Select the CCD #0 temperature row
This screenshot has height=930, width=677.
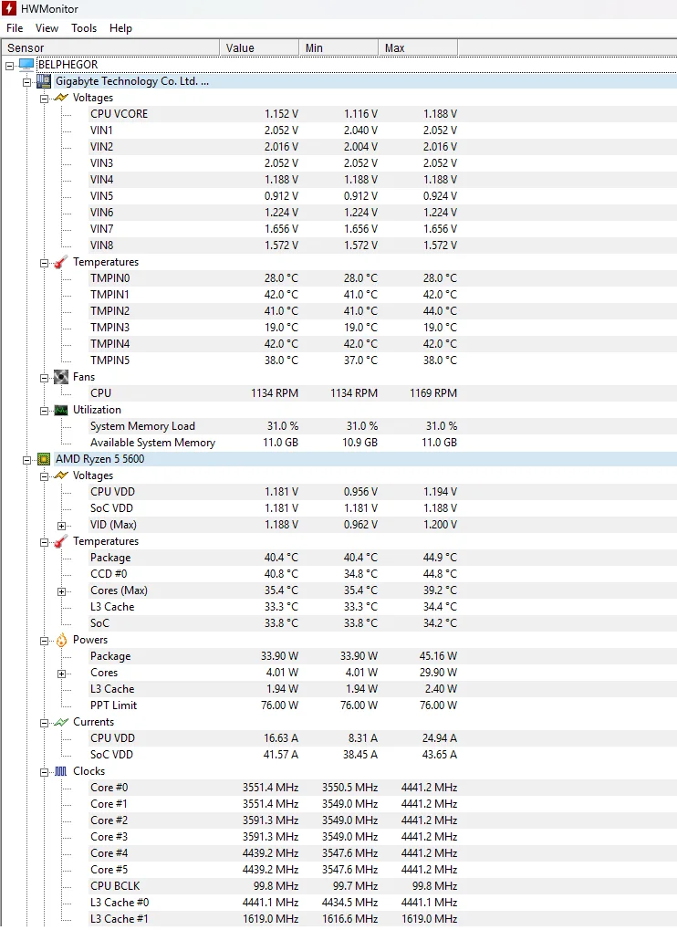tap(273, 574)
